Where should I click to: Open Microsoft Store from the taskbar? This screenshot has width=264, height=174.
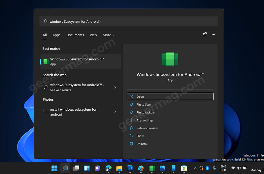pos(184,168)
